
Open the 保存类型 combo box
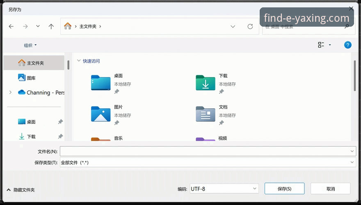tap(208, 162)
